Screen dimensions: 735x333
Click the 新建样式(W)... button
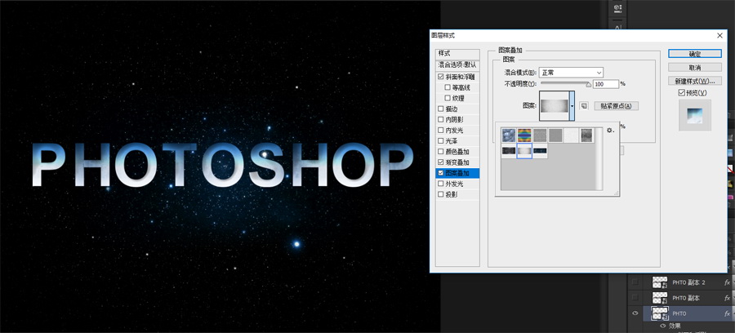click(695, 81)
